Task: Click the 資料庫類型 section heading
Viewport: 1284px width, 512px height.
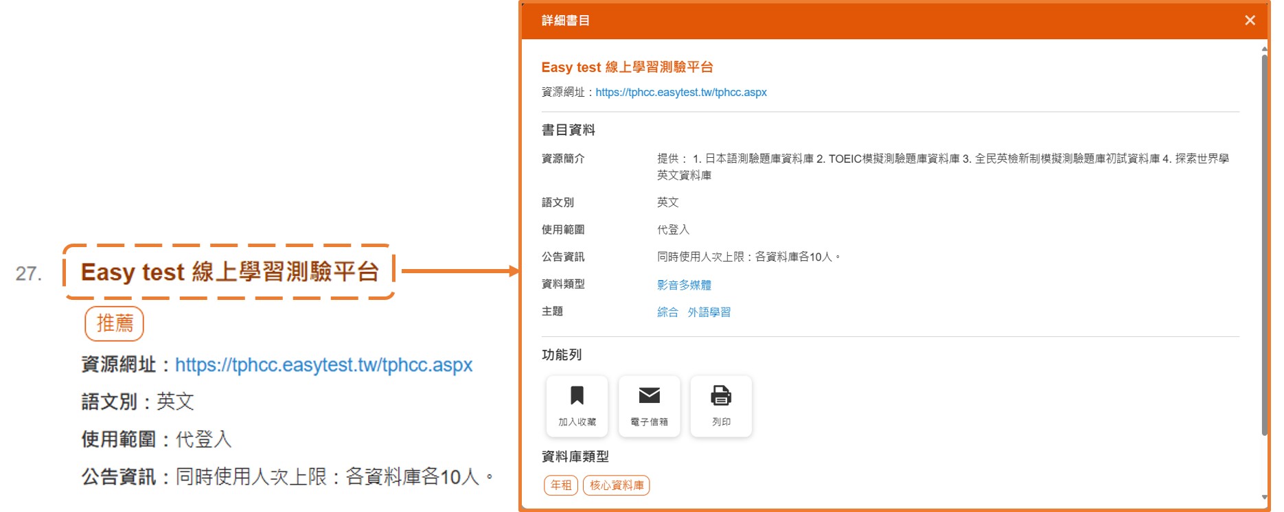Action: (575, 456)
